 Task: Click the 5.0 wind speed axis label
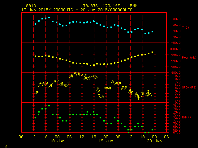pos(178,88)
